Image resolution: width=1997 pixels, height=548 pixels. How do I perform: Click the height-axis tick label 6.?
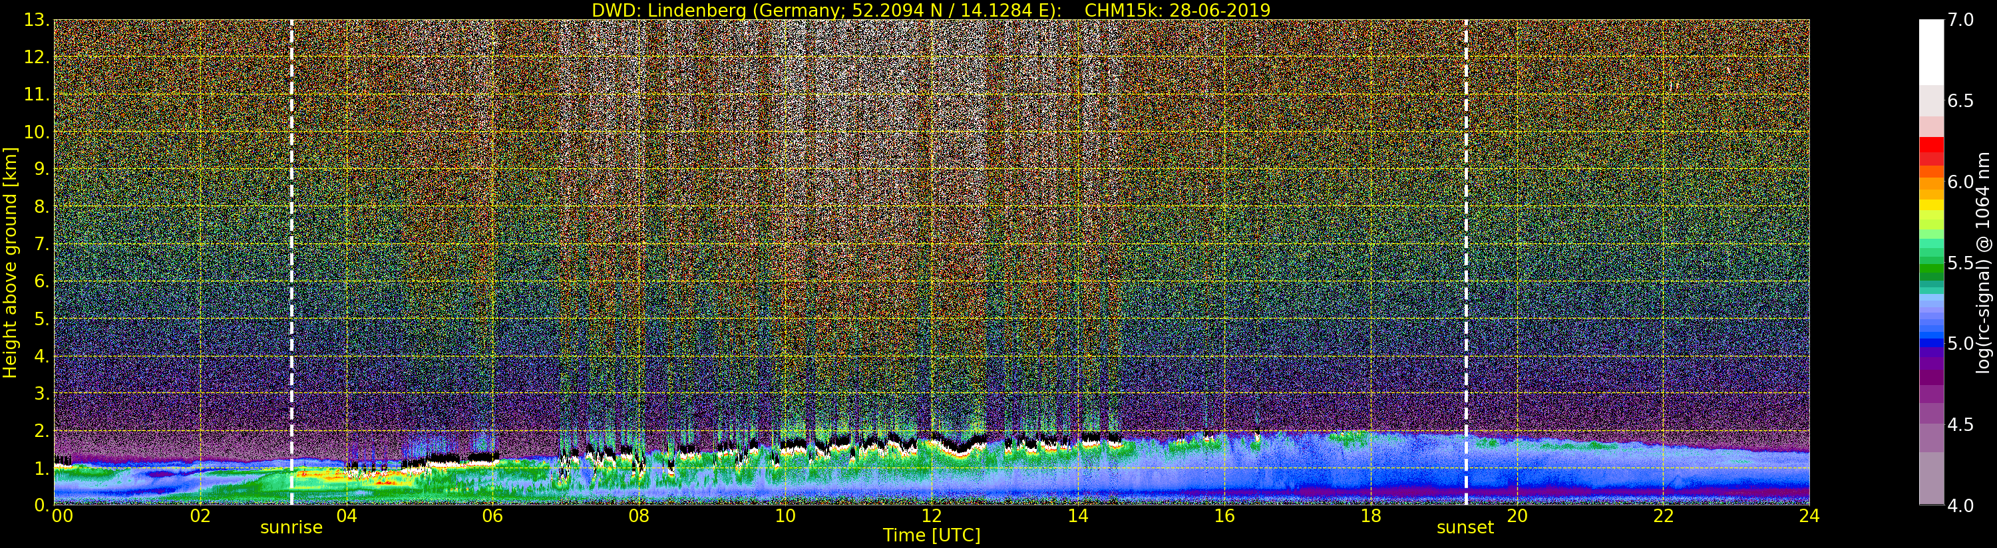[41, 281]
